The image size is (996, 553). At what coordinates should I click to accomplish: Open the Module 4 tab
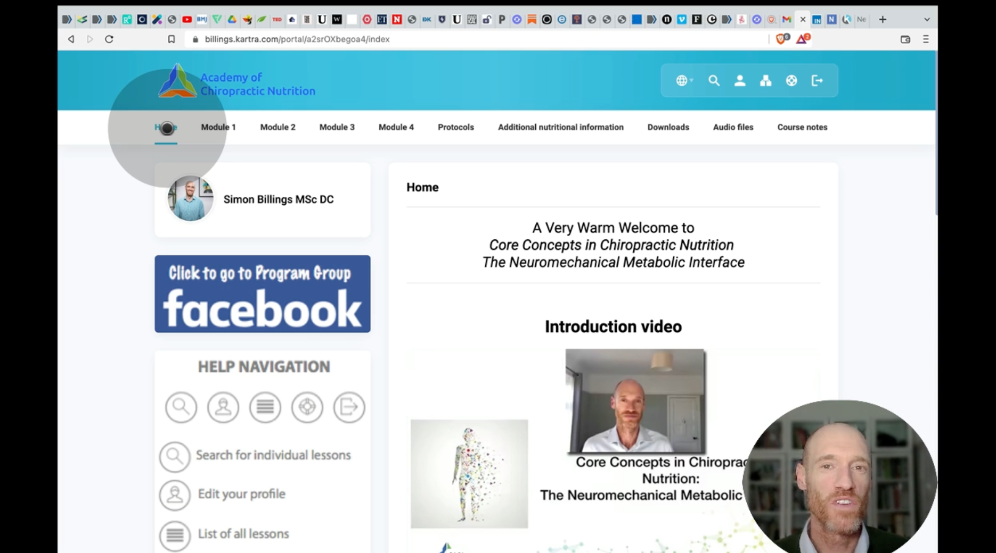[396, 127]
